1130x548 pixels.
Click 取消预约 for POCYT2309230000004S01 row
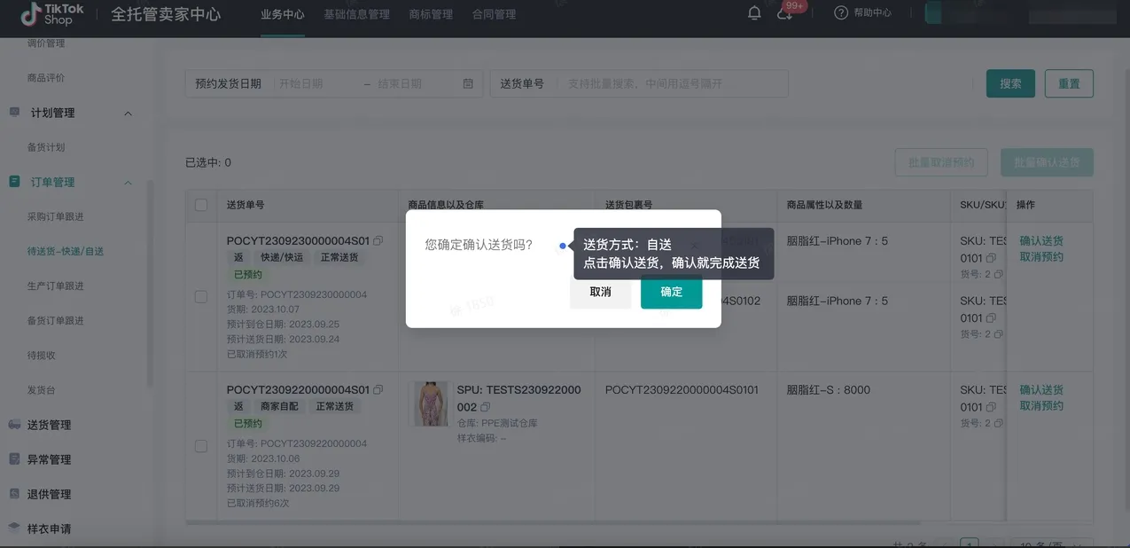1041,257
